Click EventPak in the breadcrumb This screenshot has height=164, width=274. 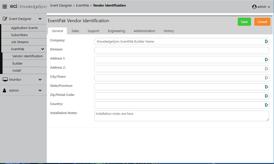(x=82, y=5)
